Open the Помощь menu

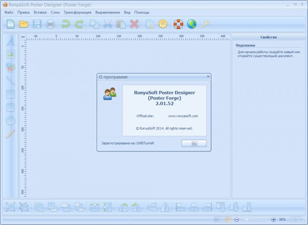142,12
